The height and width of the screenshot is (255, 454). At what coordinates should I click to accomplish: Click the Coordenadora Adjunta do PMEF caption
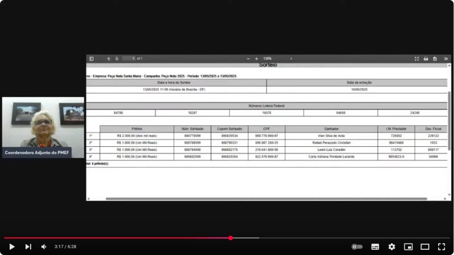point(37,152)
